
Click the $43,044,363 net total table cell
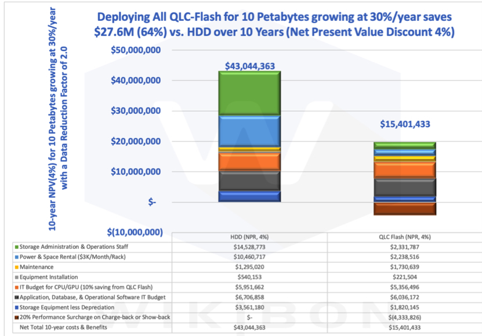[249, 328]
